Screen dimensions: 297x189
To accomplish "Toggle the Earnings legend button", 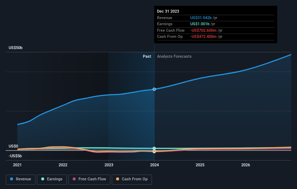I will [x=52, y=179].
